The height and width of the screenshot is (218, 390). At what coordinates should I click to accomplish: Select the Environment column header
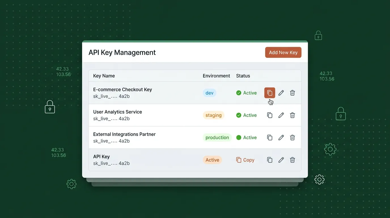click(216, 76)
